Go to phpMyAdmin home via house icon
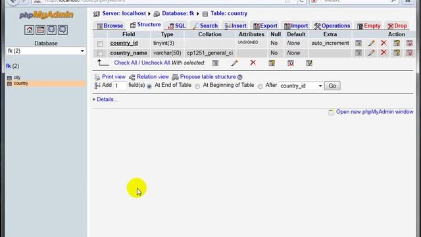This screenshot has width=421, height=237. 29,30
